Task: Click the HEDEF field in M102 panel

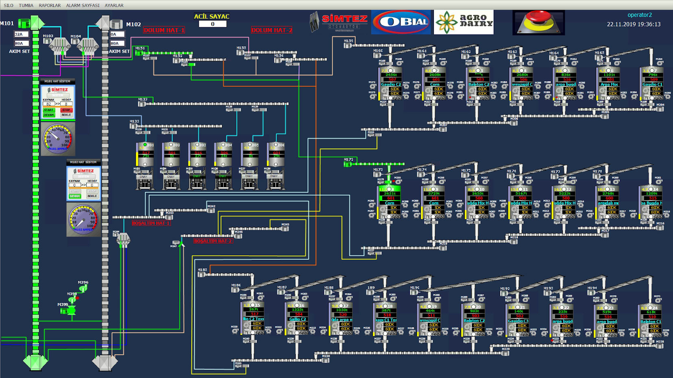Action: pyautogui.click(x=92, y=185)
